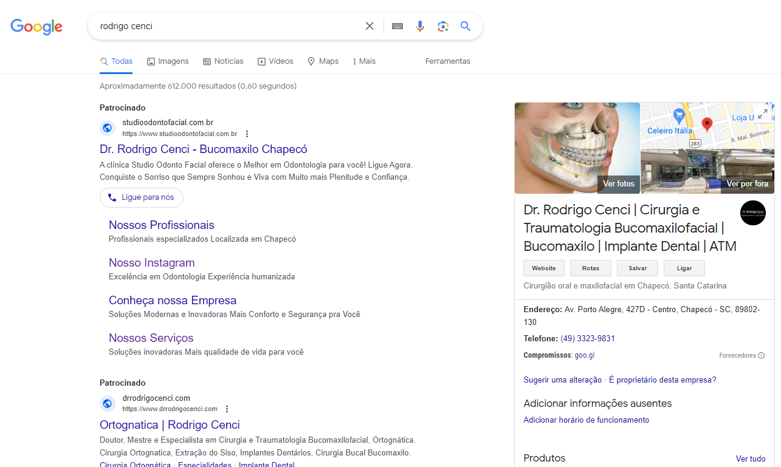Click the phone number (49) 3323-9831

(x=588, y=339)
